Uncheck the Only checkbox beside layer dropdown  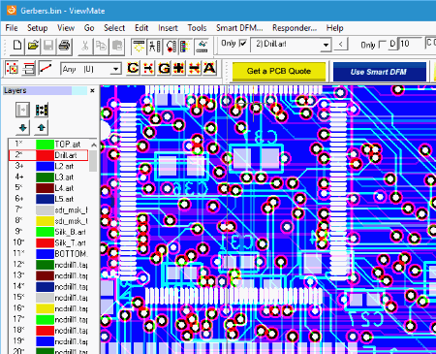pyautogui.click(x=243, y=43)
